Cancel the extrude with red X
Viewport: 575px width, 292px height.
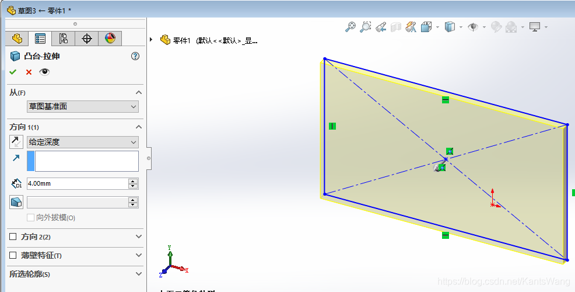pos(29,72)
